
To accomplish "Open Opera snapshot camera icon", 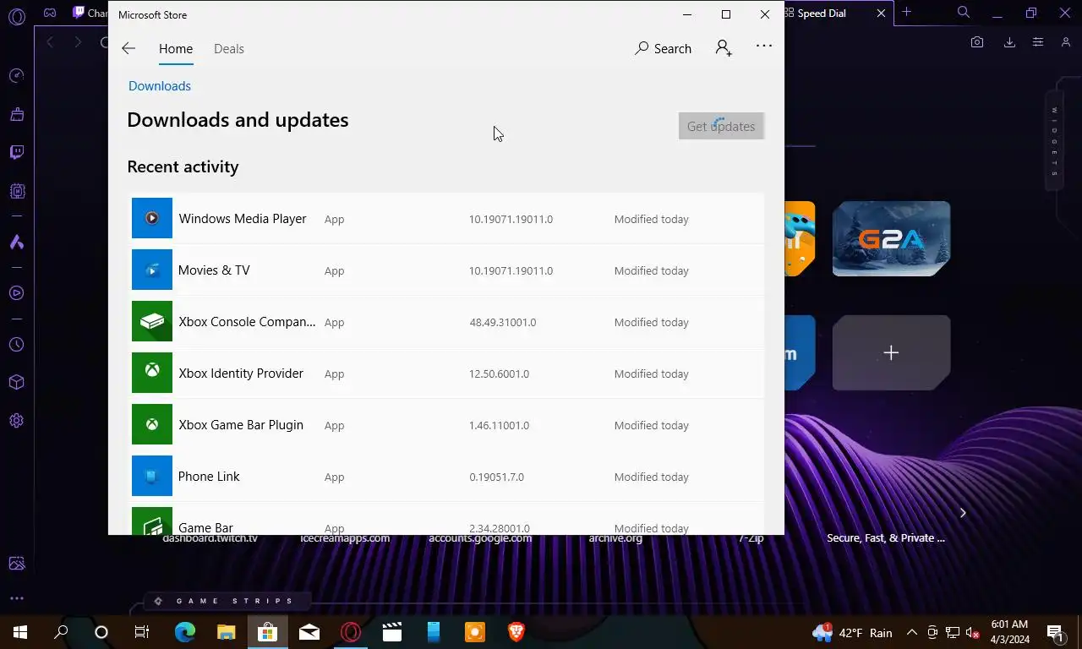I will pyautogui.click(x=977, y=42).
